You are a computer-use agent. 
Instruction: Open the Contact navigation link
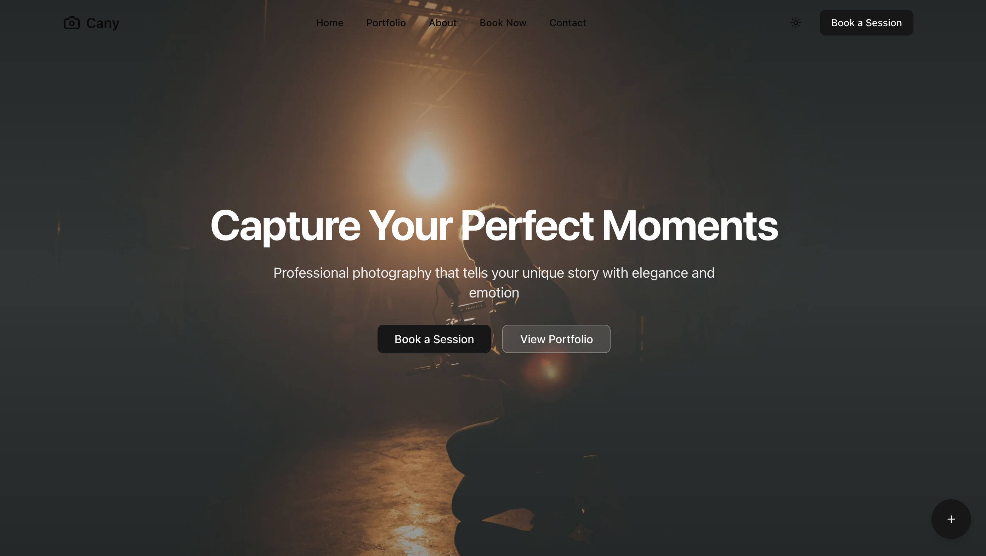pyautogui.click(x=568, y=23)
